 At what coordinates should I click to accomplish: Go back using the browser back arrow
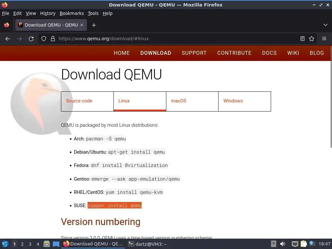[x=8, y=39]
